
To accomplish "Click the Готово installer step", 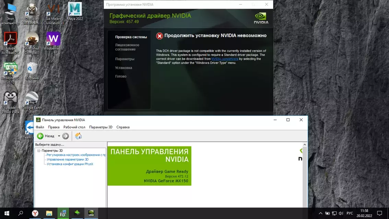I will (x=120, y=76).
